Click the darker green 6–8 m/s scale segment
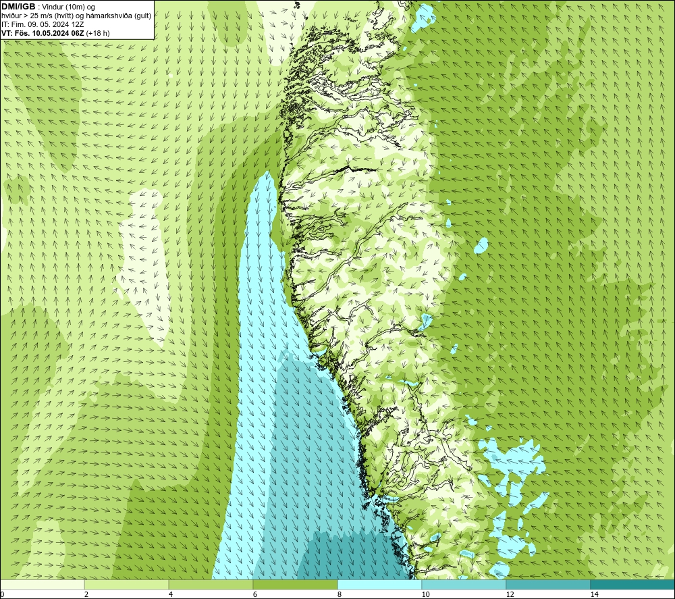The width and height of the screenshot is (675, 599). point(296,584)
